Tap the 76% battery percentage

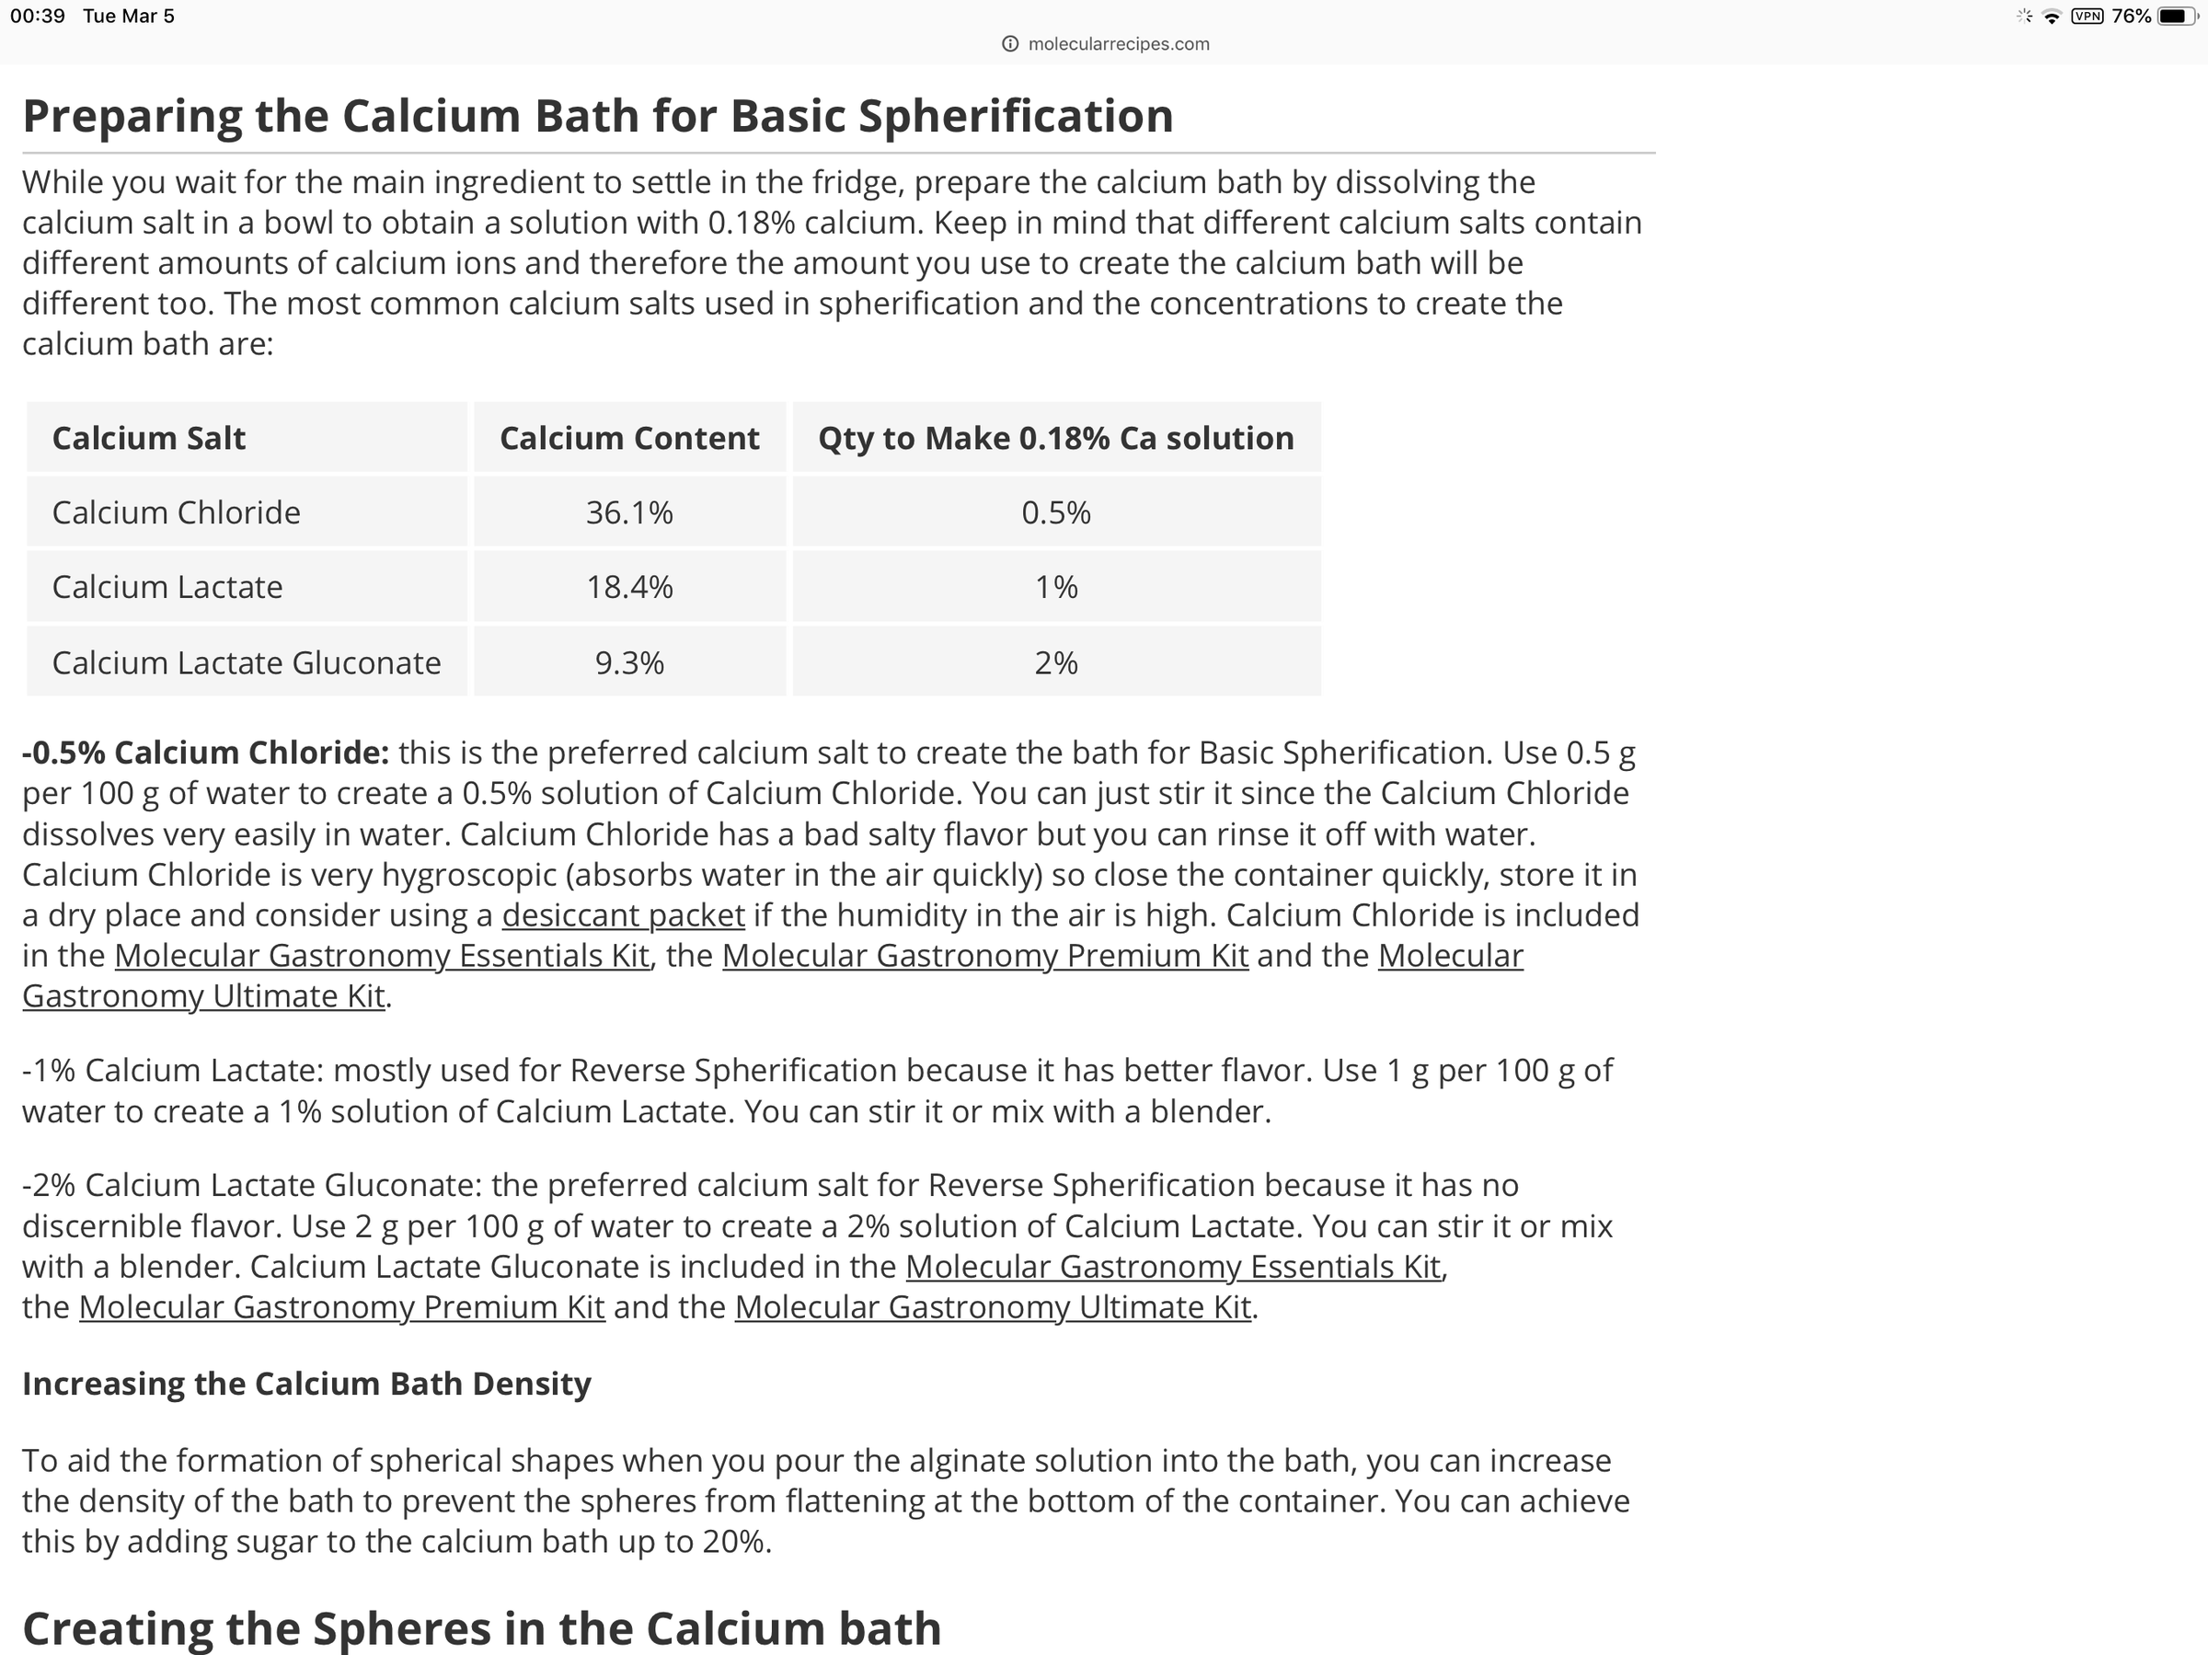pos(2131,17)
